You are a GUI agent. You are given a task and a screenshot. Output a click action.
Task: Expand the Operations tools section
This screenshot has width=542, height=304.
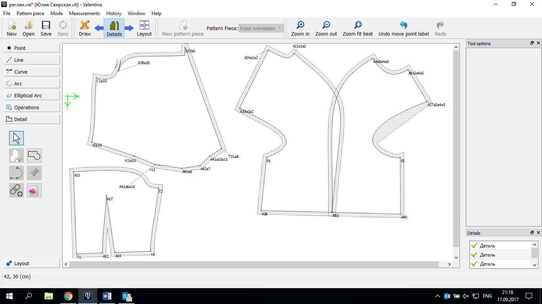coord(32,107)
